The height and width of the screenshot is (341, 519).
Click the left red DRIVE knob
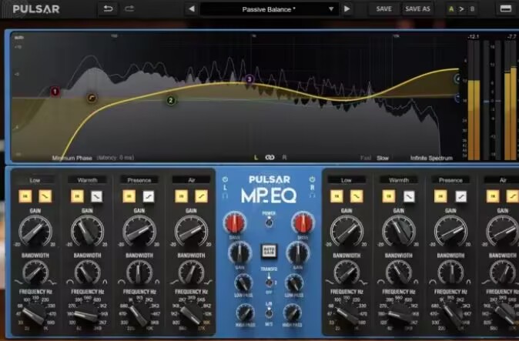pos(235,222)
